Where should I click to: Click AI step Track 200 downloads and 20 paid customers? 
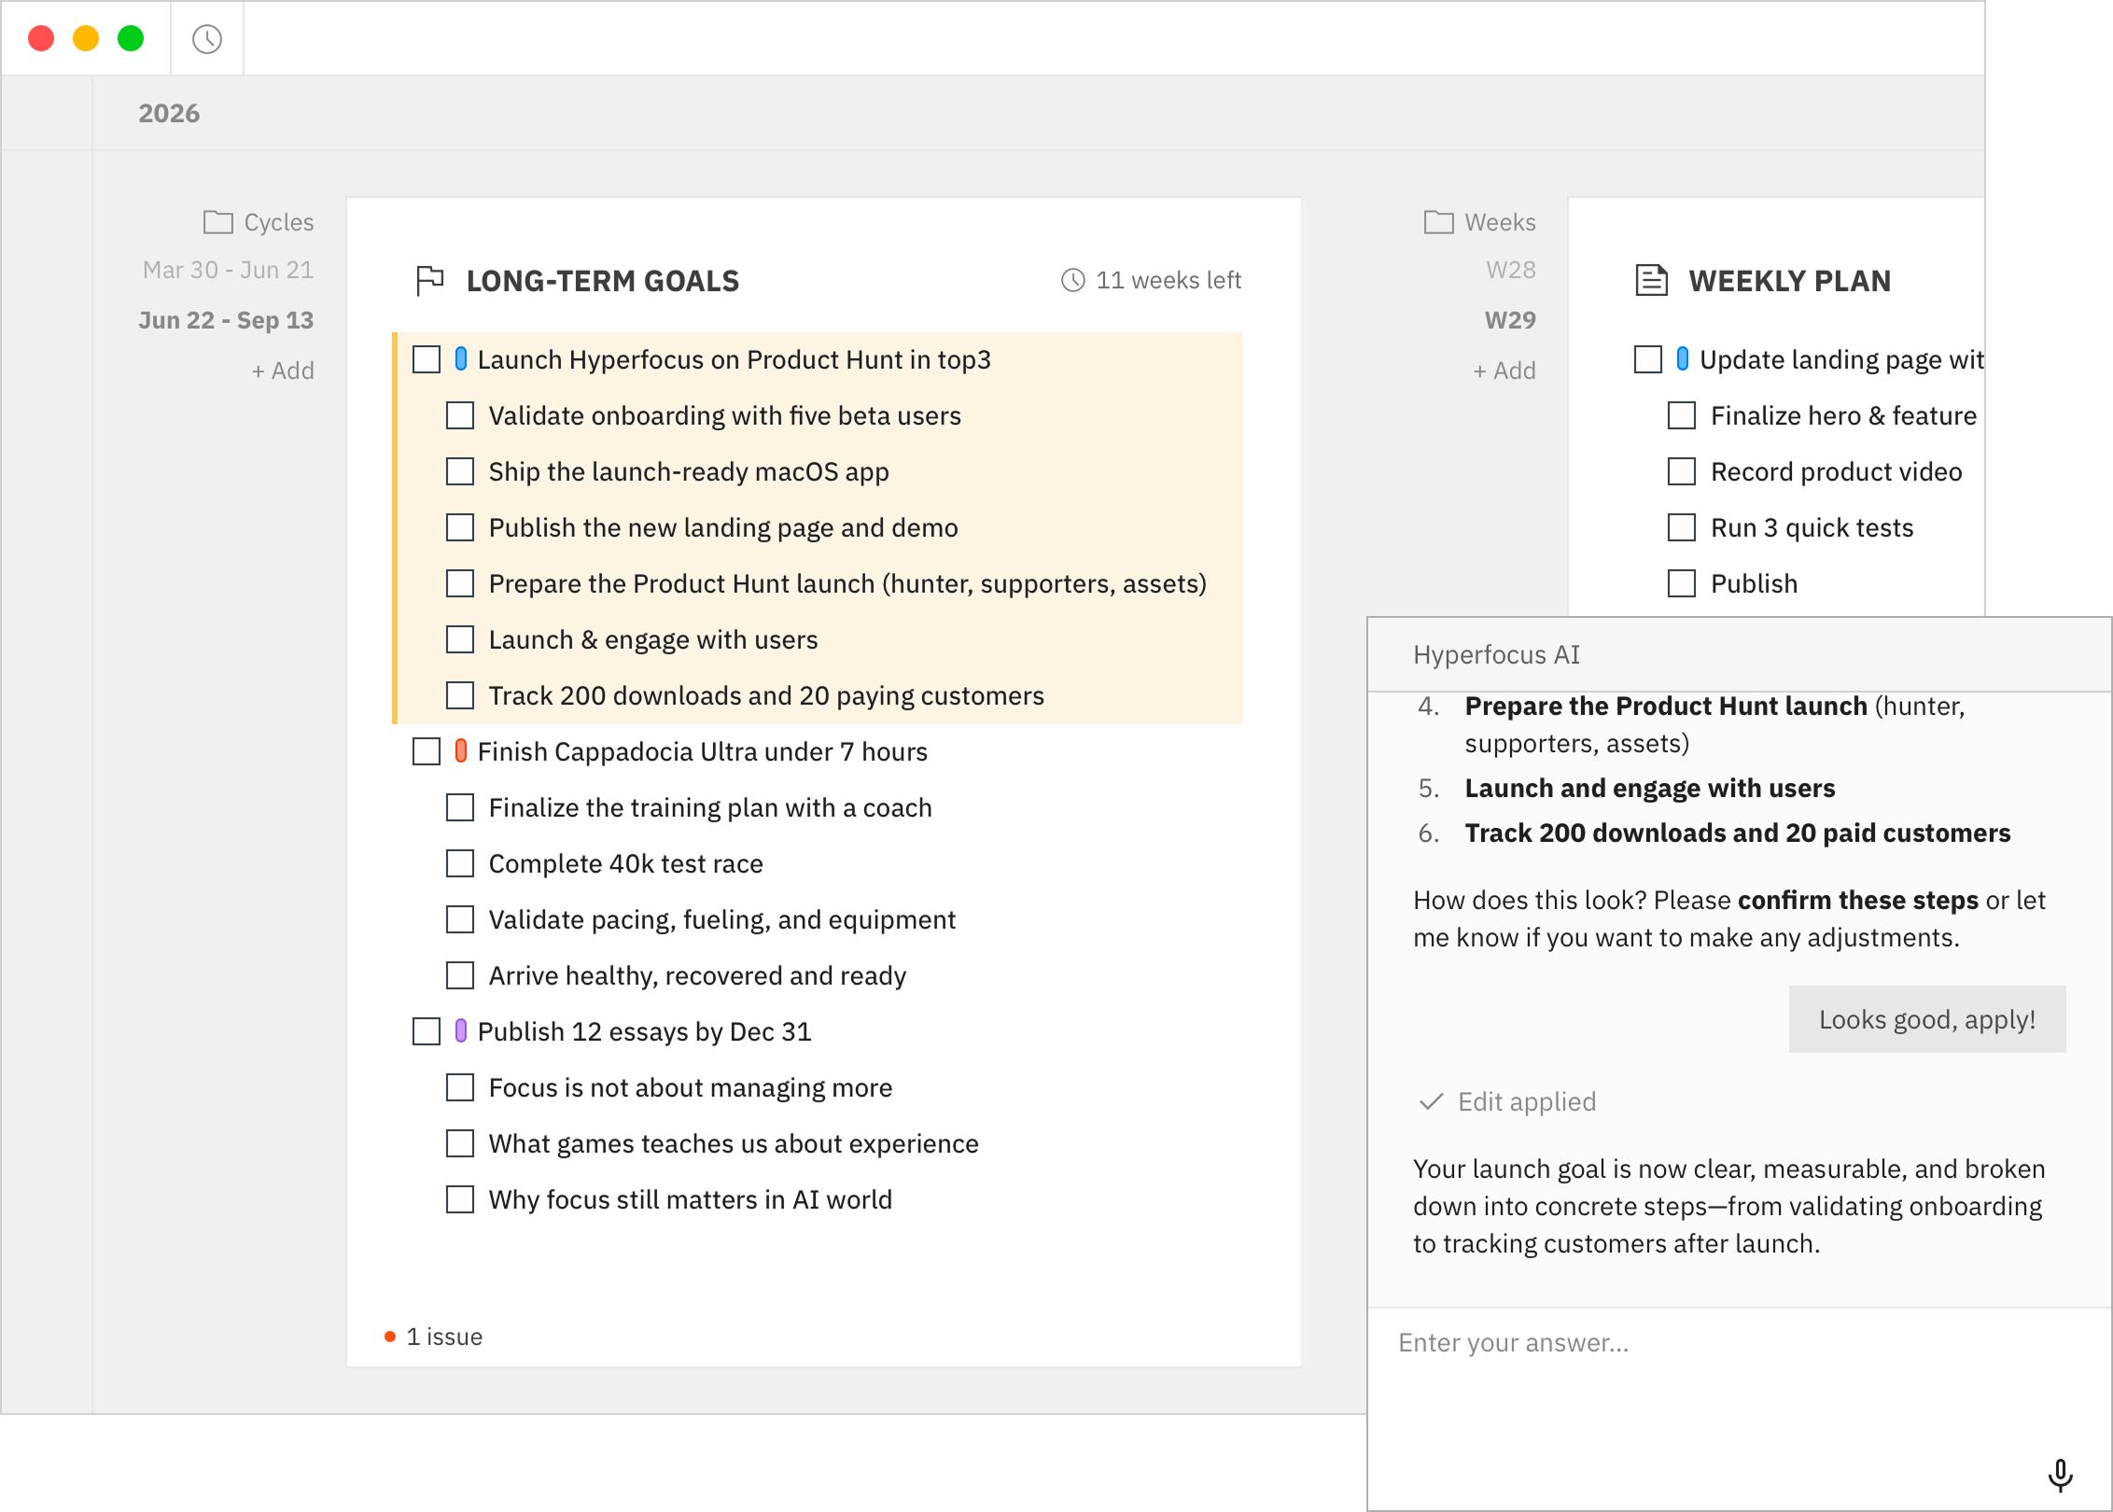click(1738, 833)
